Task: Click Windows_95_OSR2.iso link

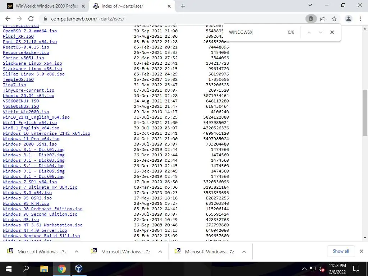Action: click(x=27, y=198)
